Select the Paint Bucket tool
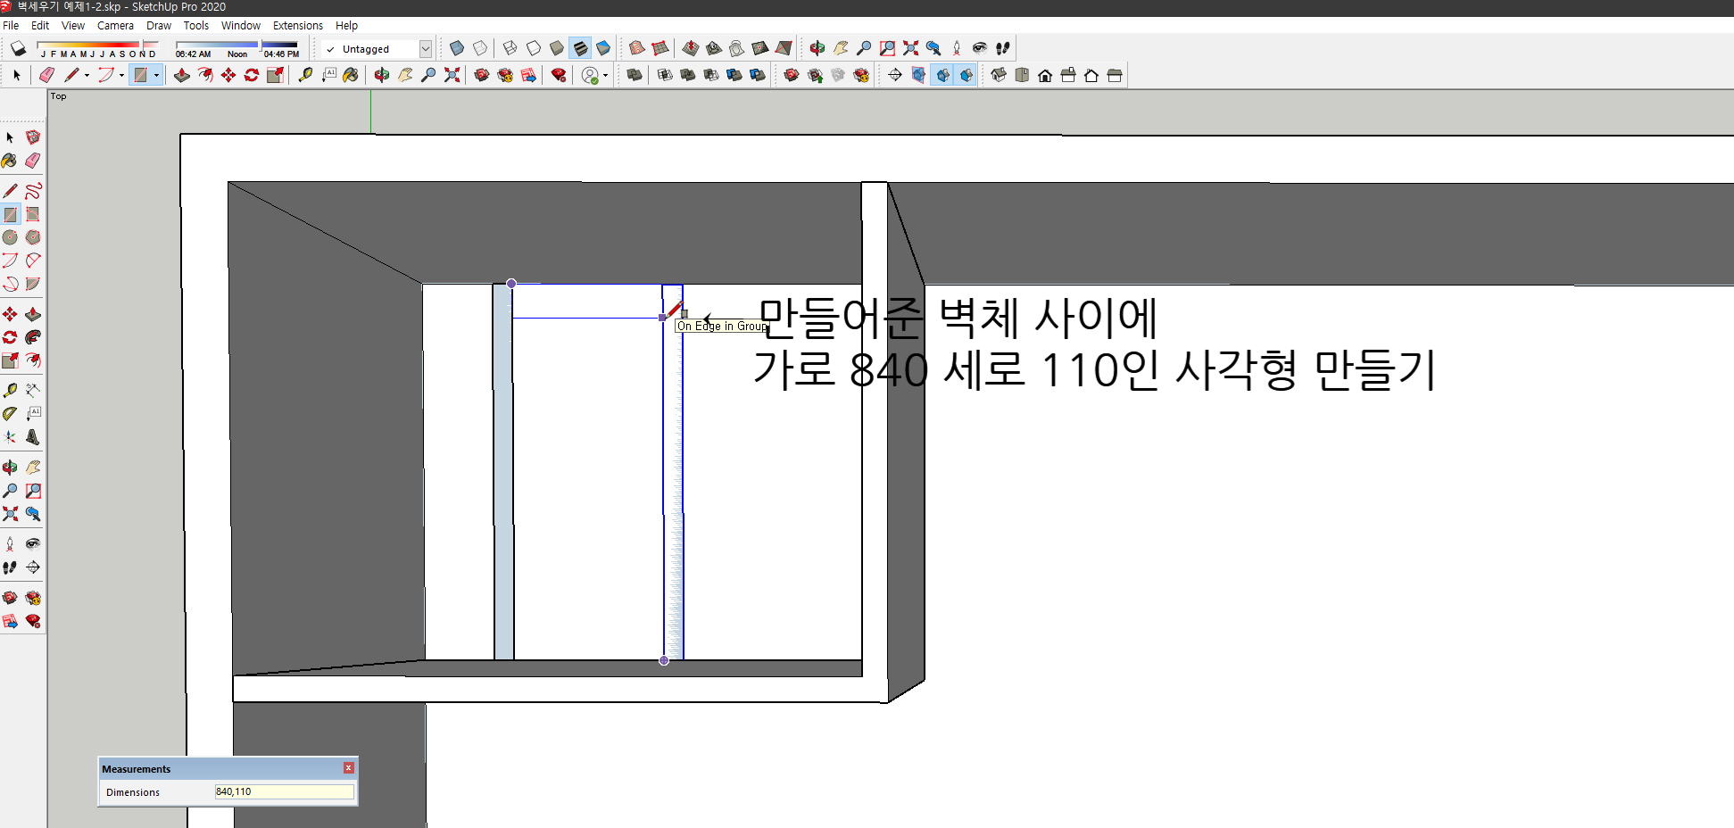 pyautogui.click(x=351, y=75)
